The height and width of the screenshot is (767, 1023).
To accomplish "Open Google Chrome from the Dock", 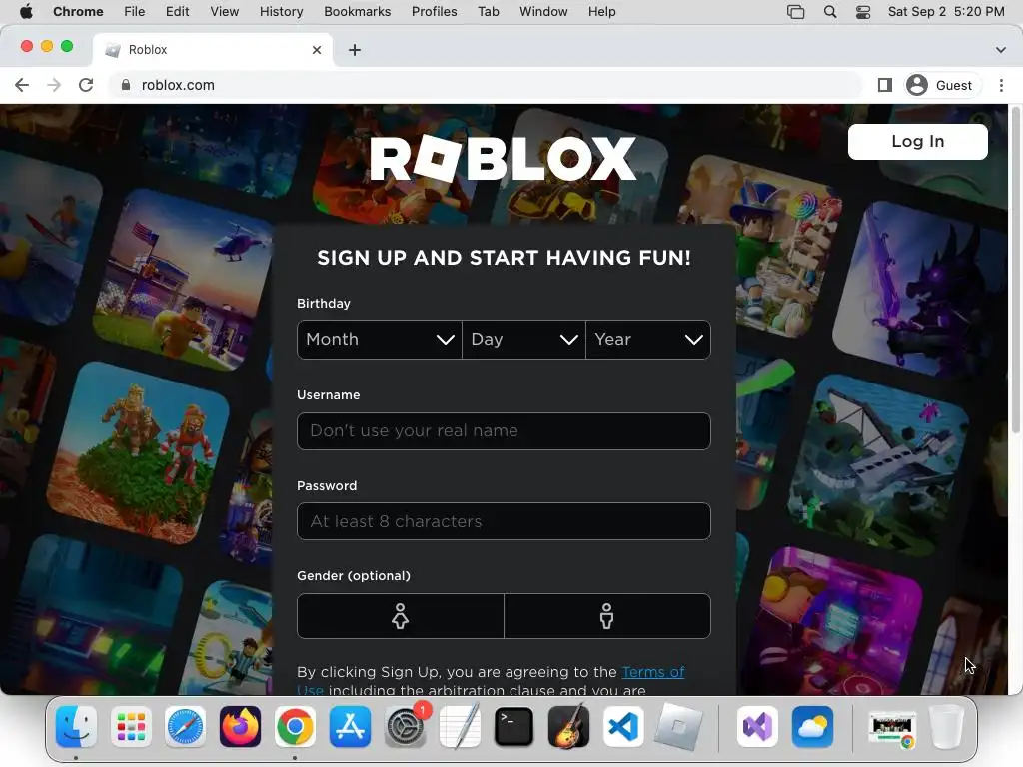I will [295, 727].
